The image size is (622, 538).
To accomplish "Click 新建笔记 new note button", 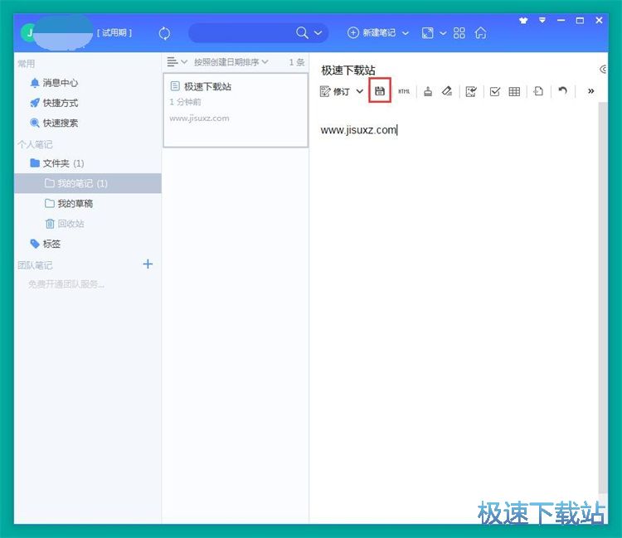I will (x=372, y=32).
